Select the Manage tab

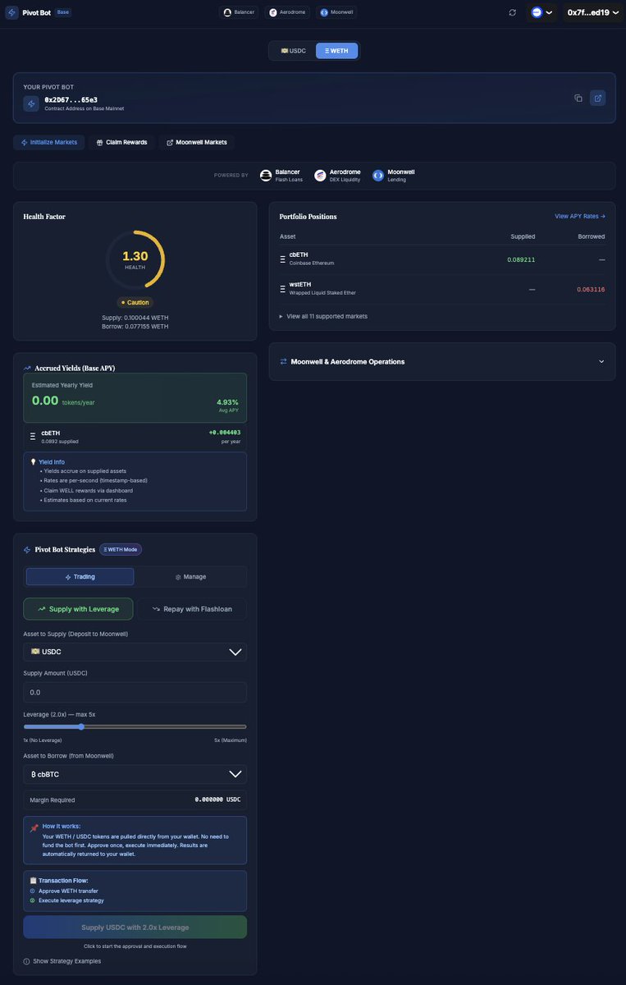coord(190,577)
